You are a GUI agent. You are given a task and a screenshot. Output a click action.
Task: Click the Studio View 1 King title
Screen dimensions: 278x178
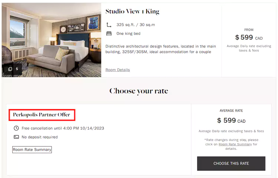pos(132,11)
